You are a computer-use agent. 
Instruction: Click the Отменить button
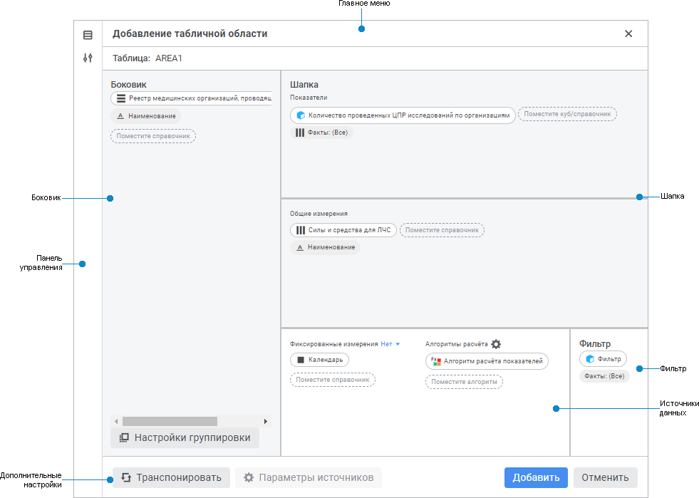605,477
